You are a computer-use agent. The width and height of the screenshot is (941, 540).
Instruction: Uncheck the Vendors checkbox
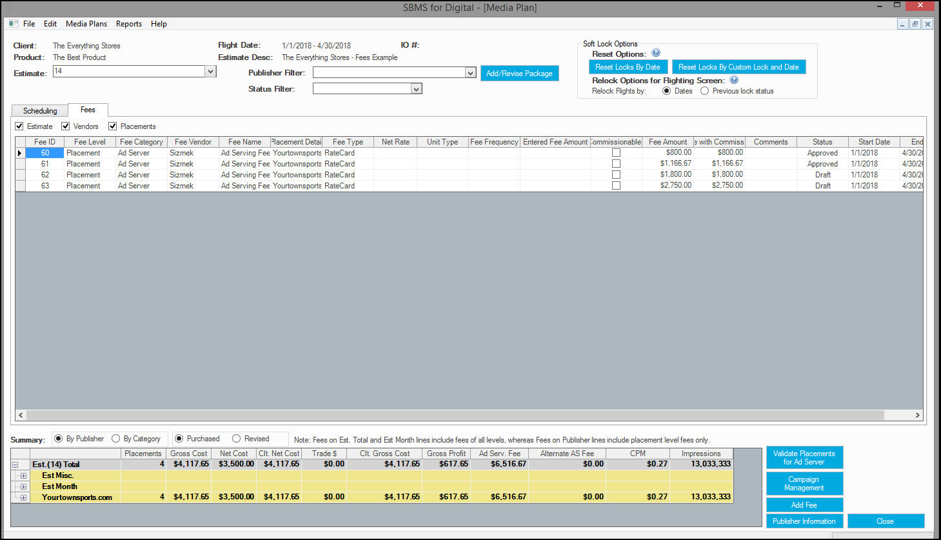(65, 126)
